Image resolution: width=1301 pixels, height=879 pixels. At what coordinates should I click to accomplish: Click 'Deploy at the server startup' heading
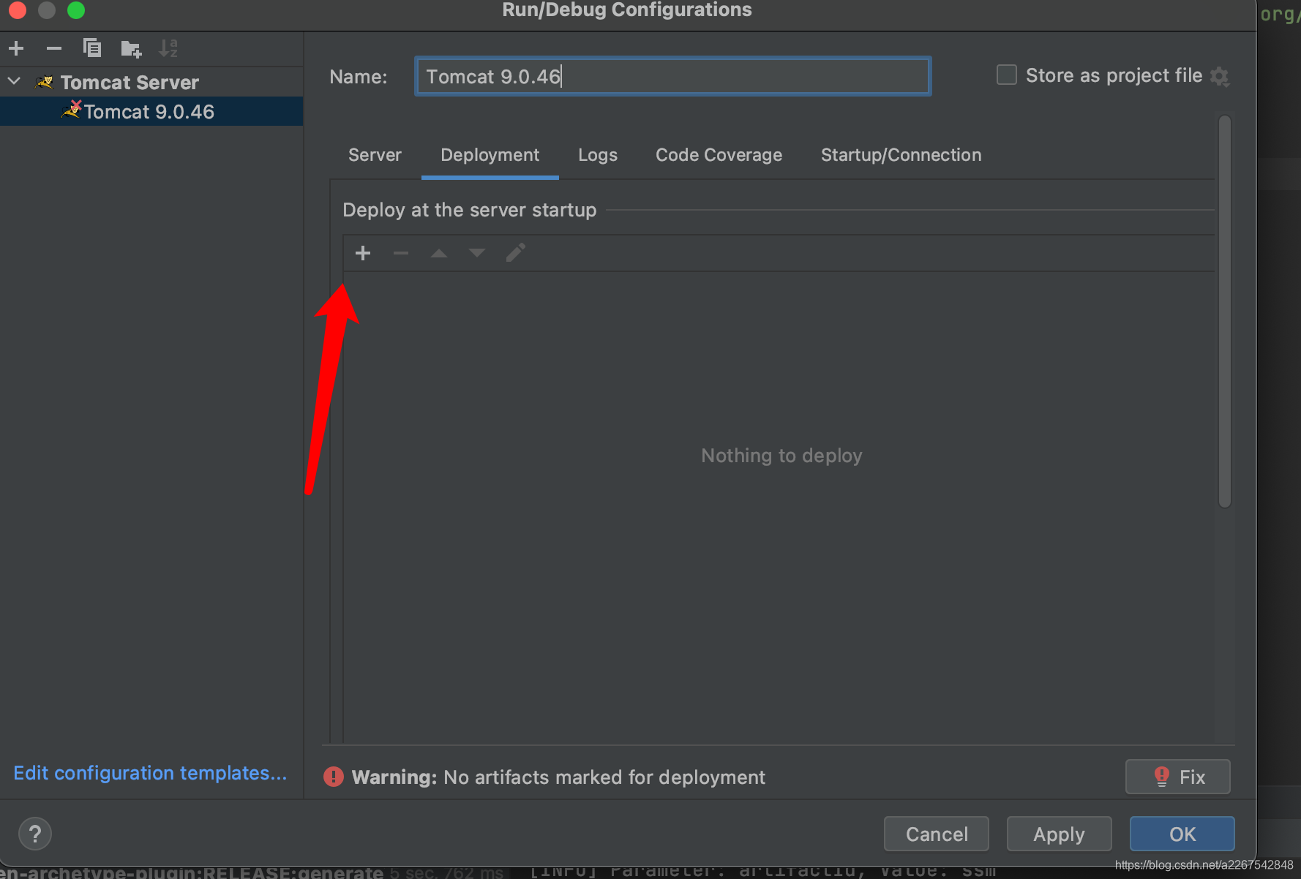(x=470, y=210)
